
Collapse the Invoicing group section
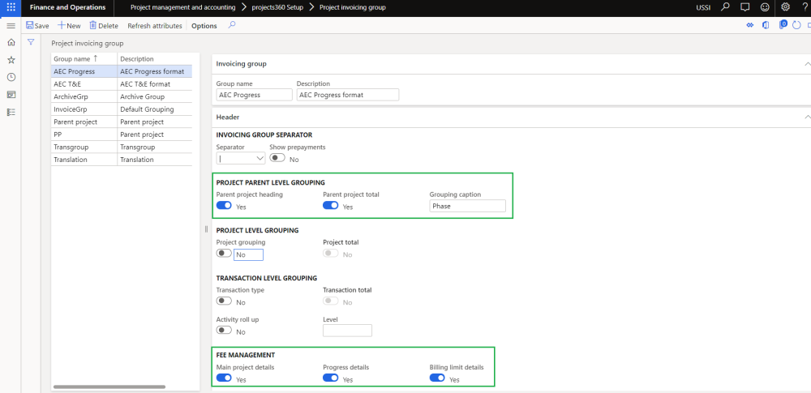pos(805,64)
